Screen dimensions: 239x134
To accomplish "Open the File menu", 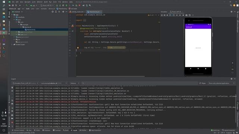I will (x=13, y=2).
